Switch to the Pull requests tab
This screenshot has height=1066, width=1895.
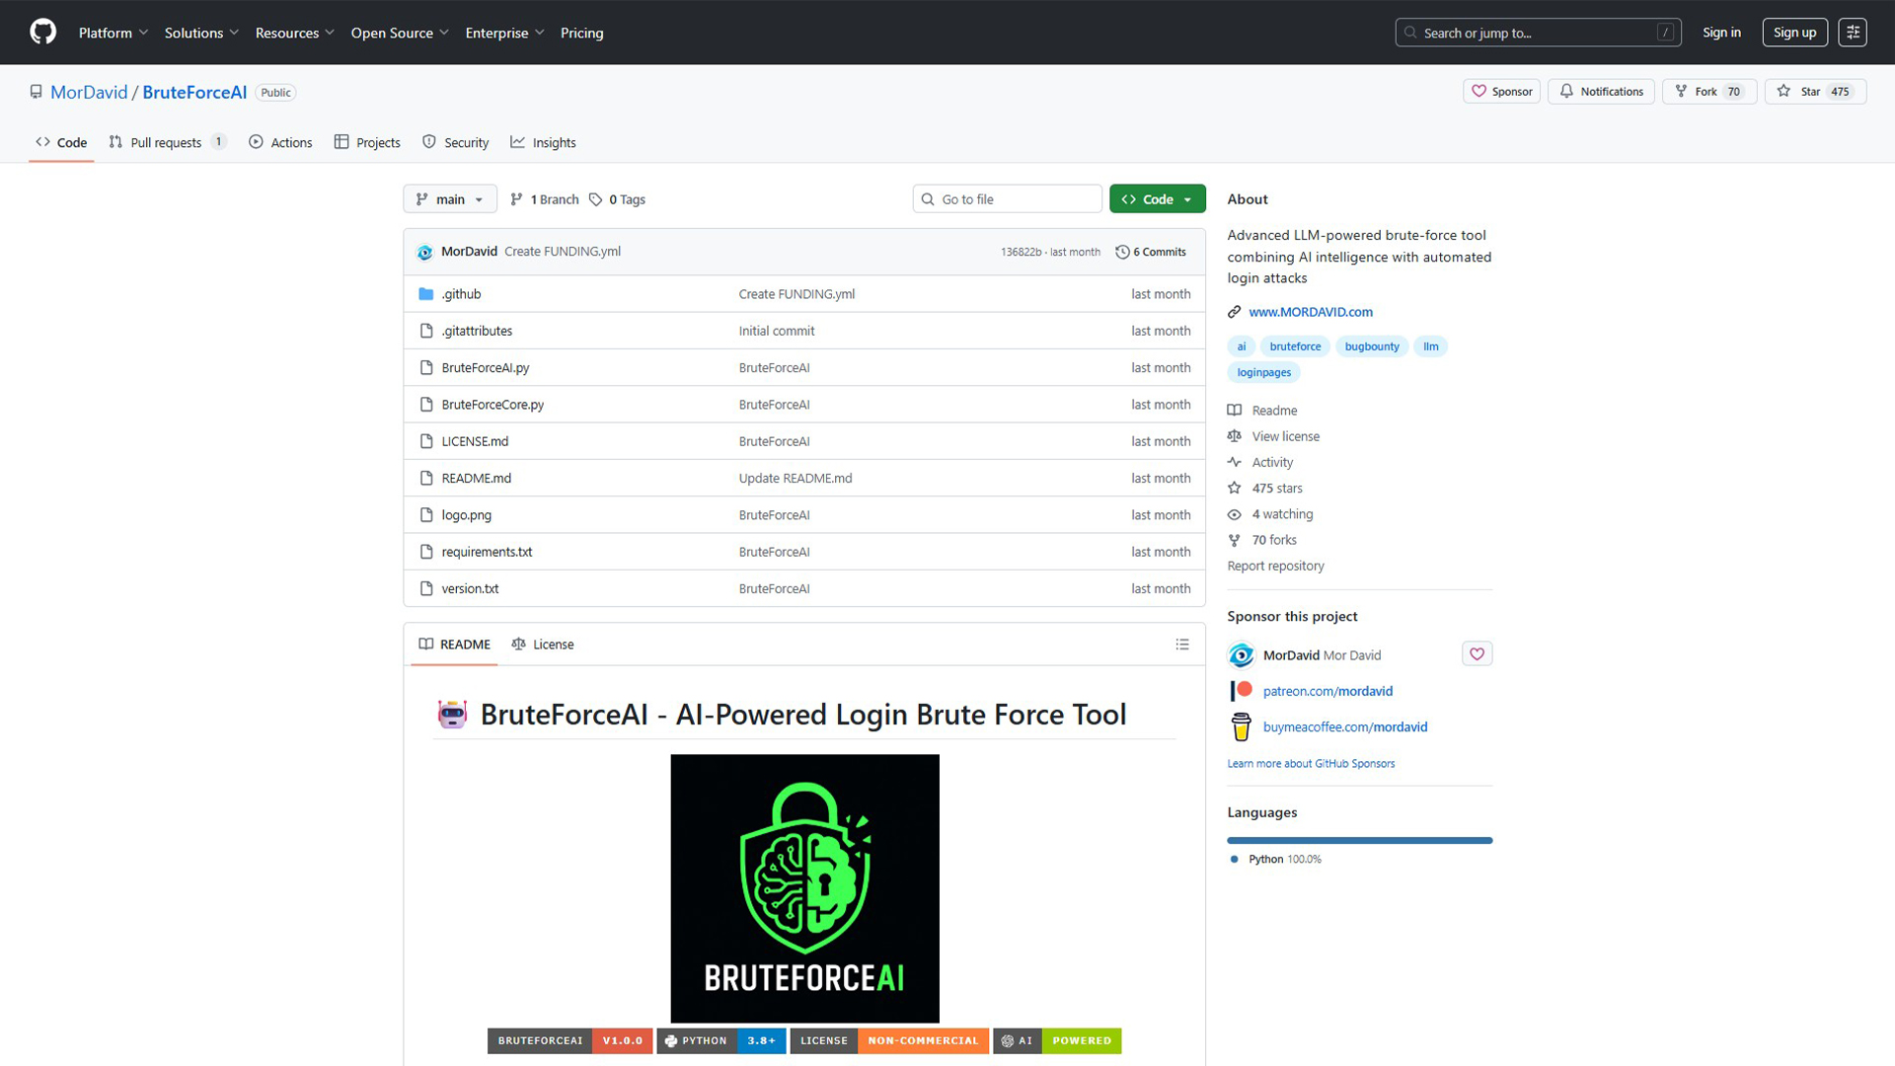tap(167, 141)
